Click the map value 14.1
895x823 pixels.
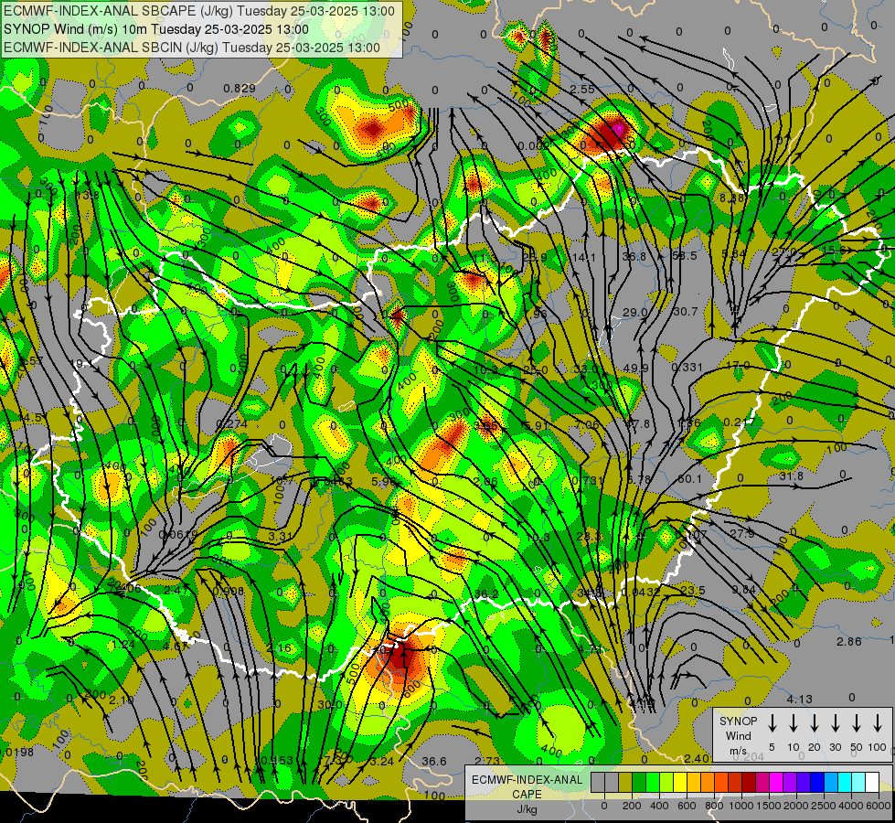(584, 258)
